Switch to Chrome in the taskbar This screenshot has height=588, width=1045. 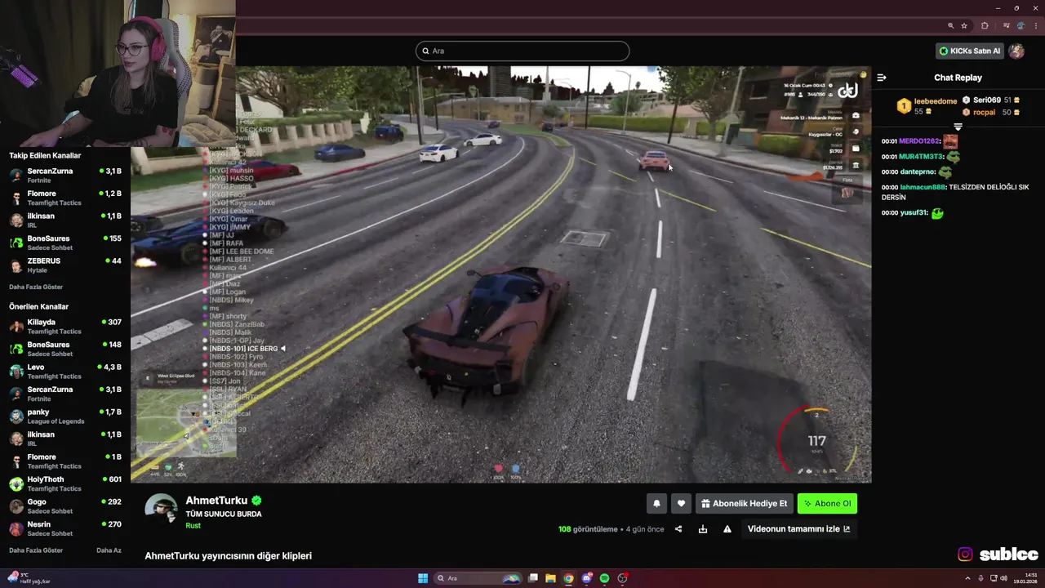click(569, 578)
